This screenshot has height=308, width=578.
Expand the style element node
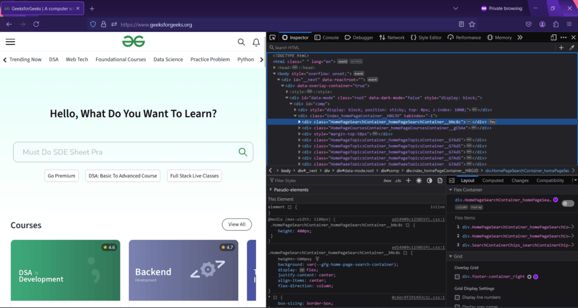coord(287,92)
